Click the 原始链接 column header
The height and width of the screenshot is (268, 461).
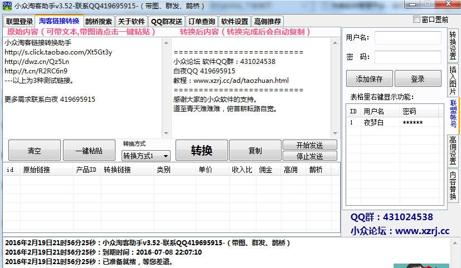(x=46, y=170)
